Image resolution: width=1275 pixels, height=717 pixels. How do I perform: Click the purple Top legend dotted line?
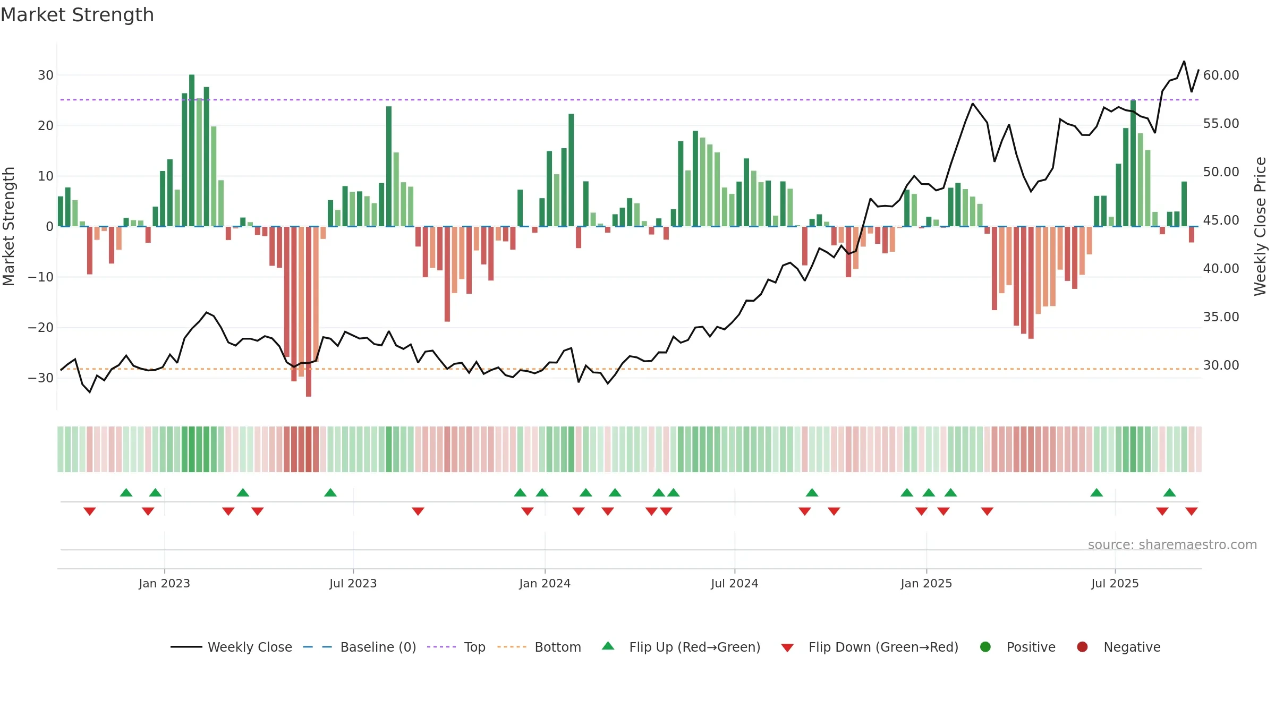click(x=441, y=647)
